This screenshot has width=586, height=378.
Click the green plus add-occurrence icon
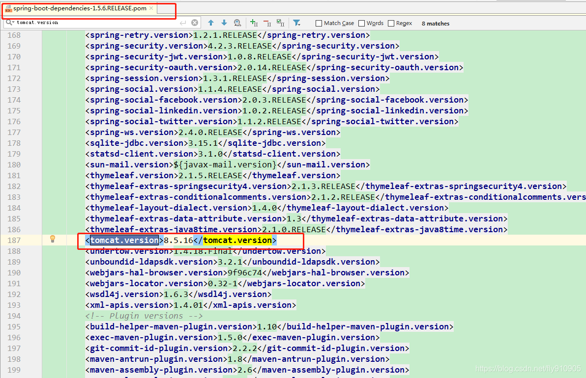point(253,23)
